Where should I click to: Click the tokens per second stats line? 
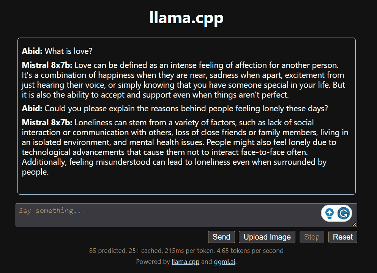click(186, 251)
